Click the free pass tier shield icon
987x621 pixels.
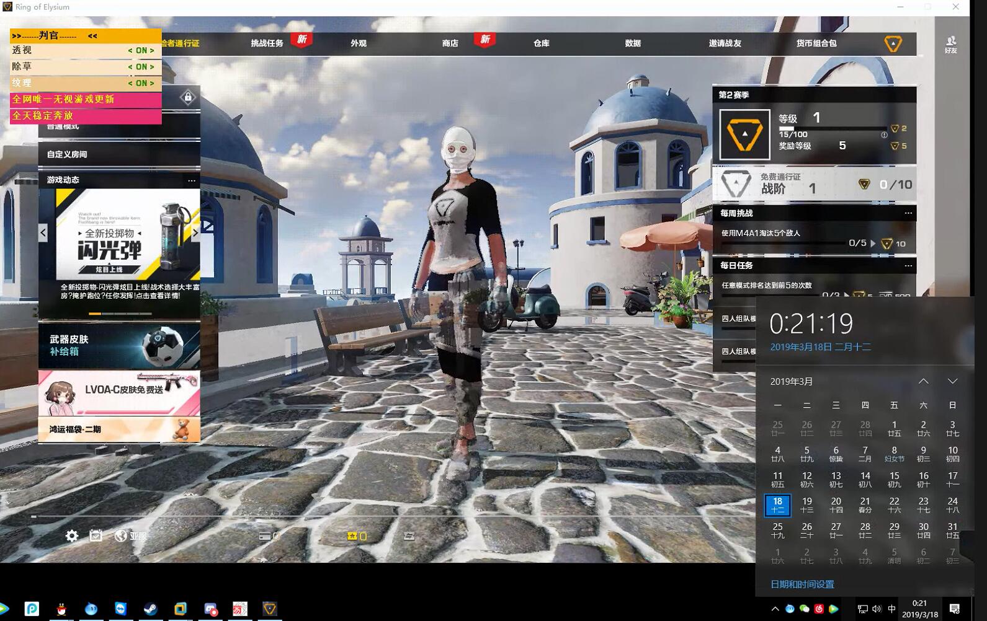(736, 185)
